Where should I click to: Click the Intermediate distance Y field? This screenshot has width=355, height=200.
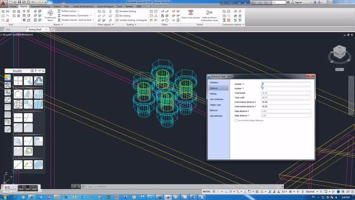click(x=286, y=106)
